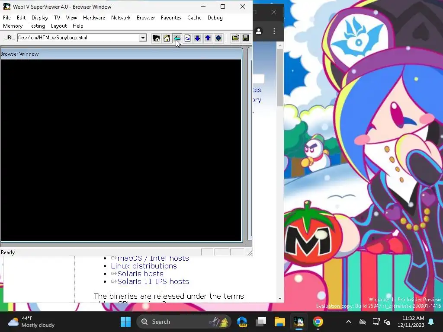Follow the Solaris 11 IPS hosts link
This screenshot has width=443, height=332.
153,281
